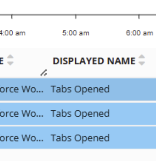Click truncated "orce Wo..." cell in first row
The height and width of the screenshot is (161, 156).
coord(22,89)
